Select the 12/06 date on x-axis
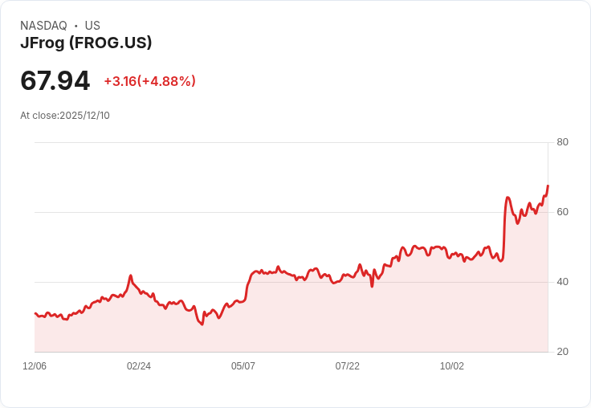 click(x=35, y=366)
